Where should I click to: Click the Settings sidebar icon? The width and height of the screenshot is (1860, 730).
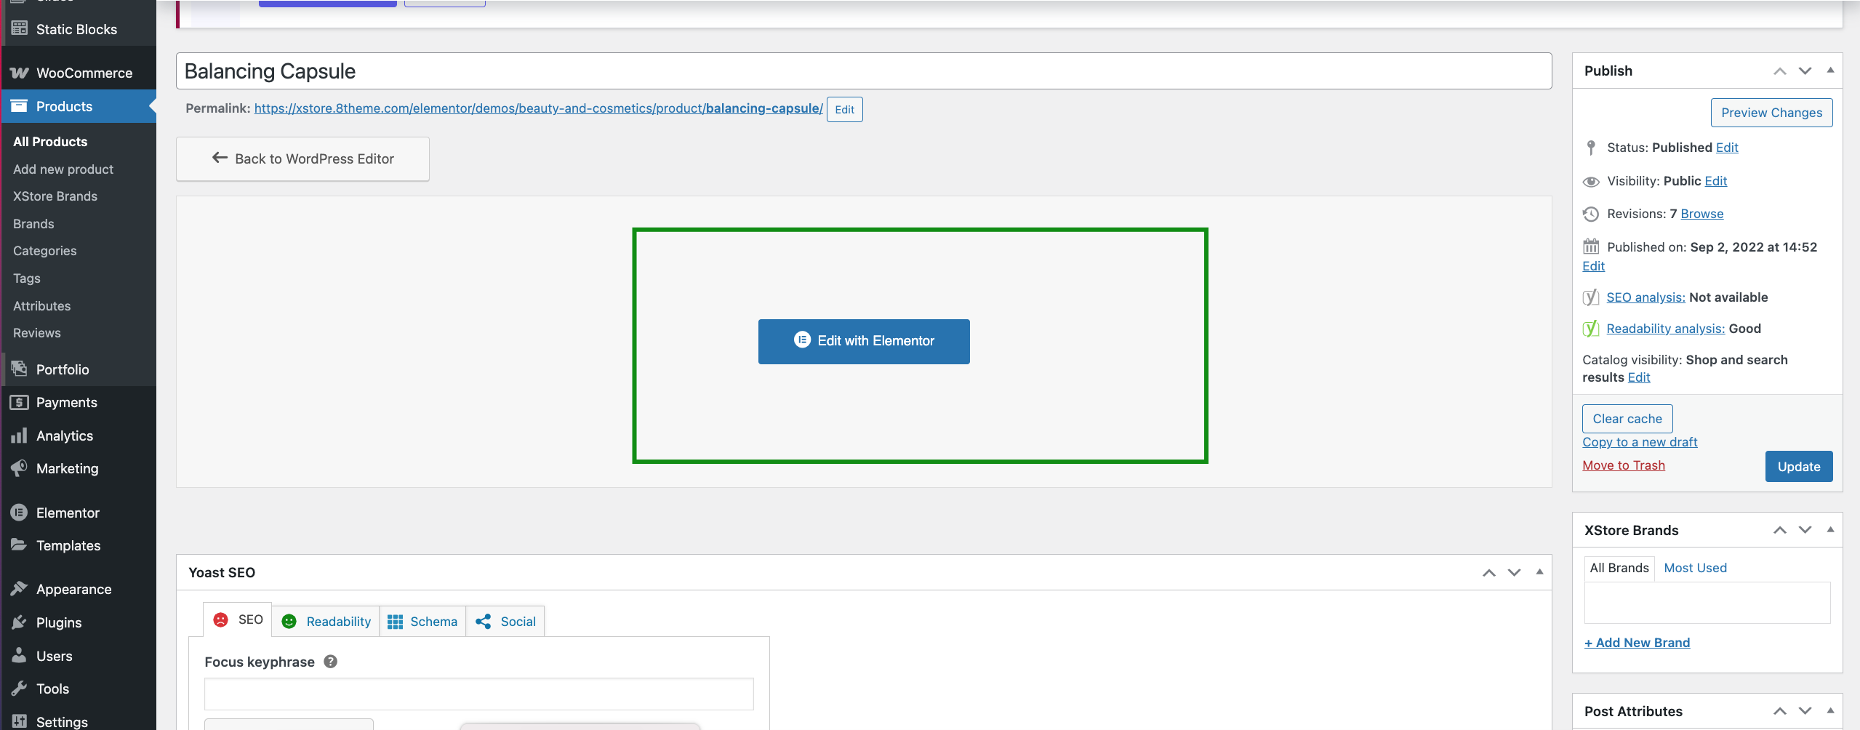point(20,721)
